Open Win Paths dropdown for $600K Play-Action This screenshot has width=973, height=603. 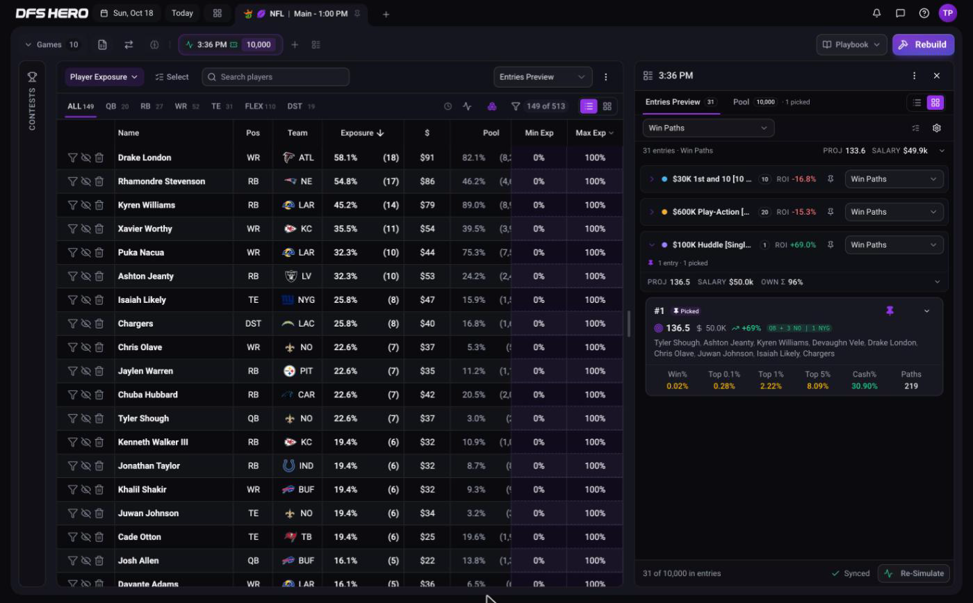894,212
